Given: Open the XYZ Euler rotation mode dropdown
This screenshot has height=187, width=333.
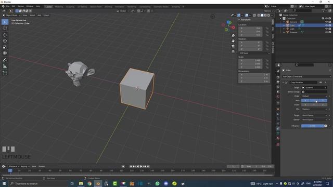Looking at the screenshot, I should [254, 53].
